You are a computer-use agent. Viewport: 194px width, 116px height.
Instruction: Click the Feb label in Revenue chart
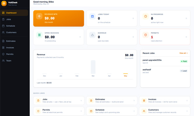coord(77,76)
